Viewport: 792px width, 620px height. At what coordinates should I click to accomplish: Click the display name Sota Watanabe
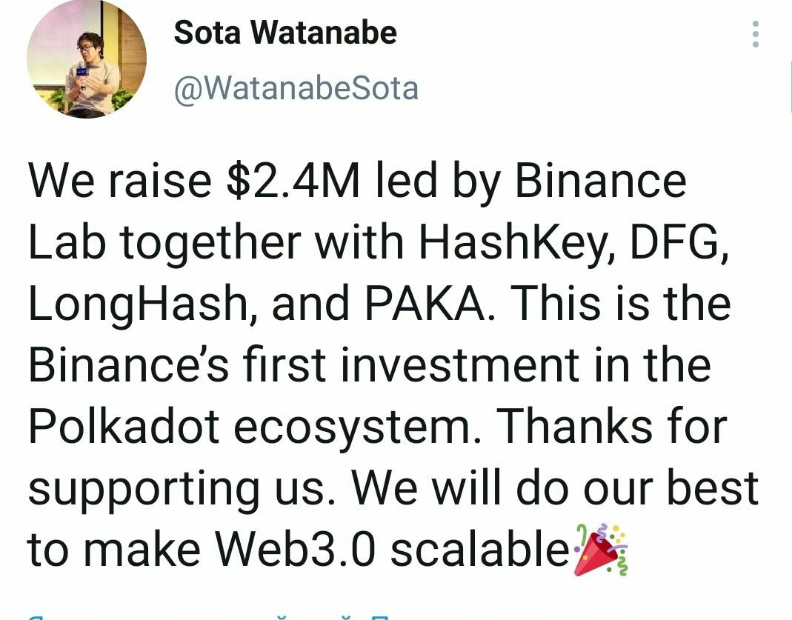[x=284, y=33]
